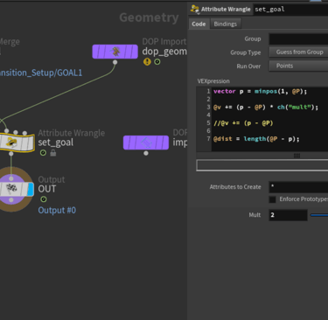The width and height of the screenshot is (328, 320).
Task: Click the Transition_Setup/GOAL1 path link
Action: coord(41,73)
